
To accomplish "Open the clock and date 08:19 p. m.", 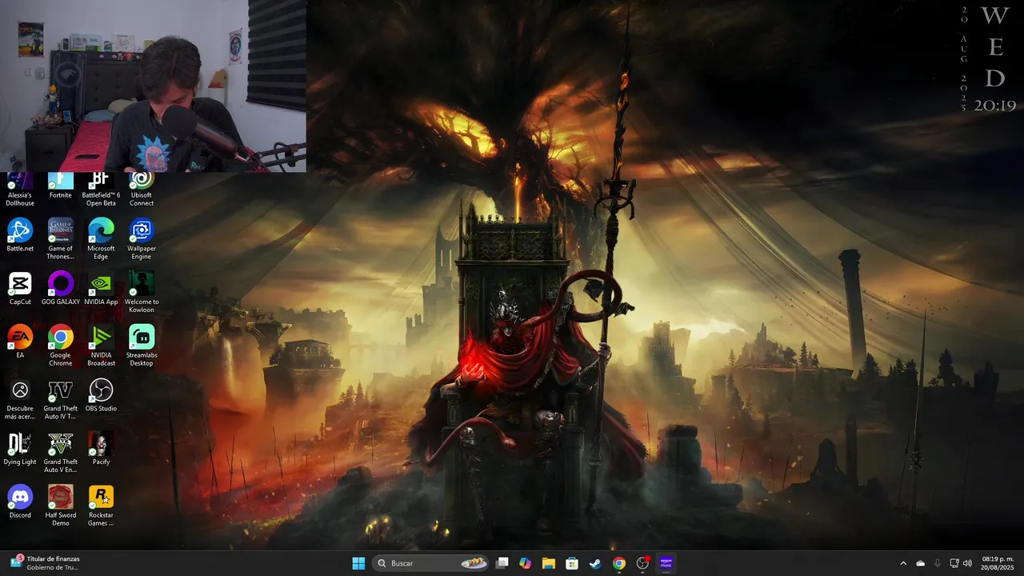I will [998, 563].
